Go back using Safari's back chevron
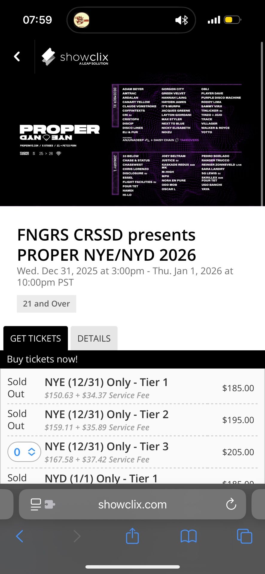 pos(20,536)
